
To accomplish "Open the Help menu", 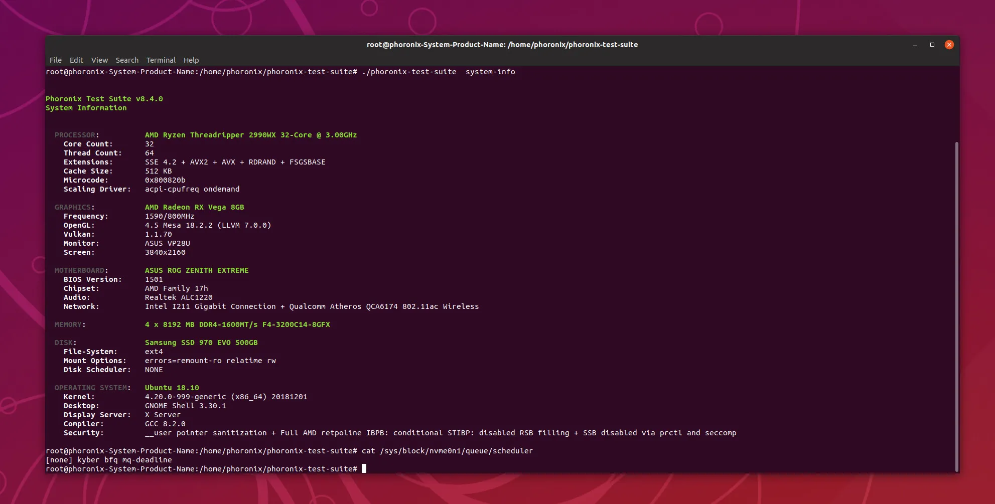I will click(191, 60).
